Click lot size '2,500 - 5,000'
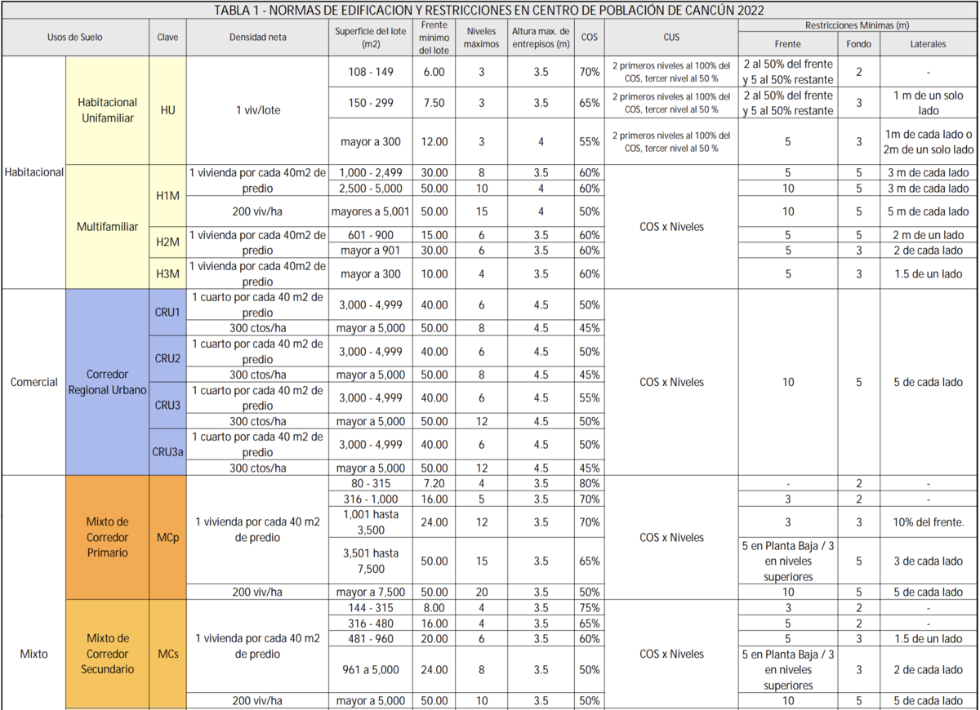980x710 pixels. tap(371, 189)
